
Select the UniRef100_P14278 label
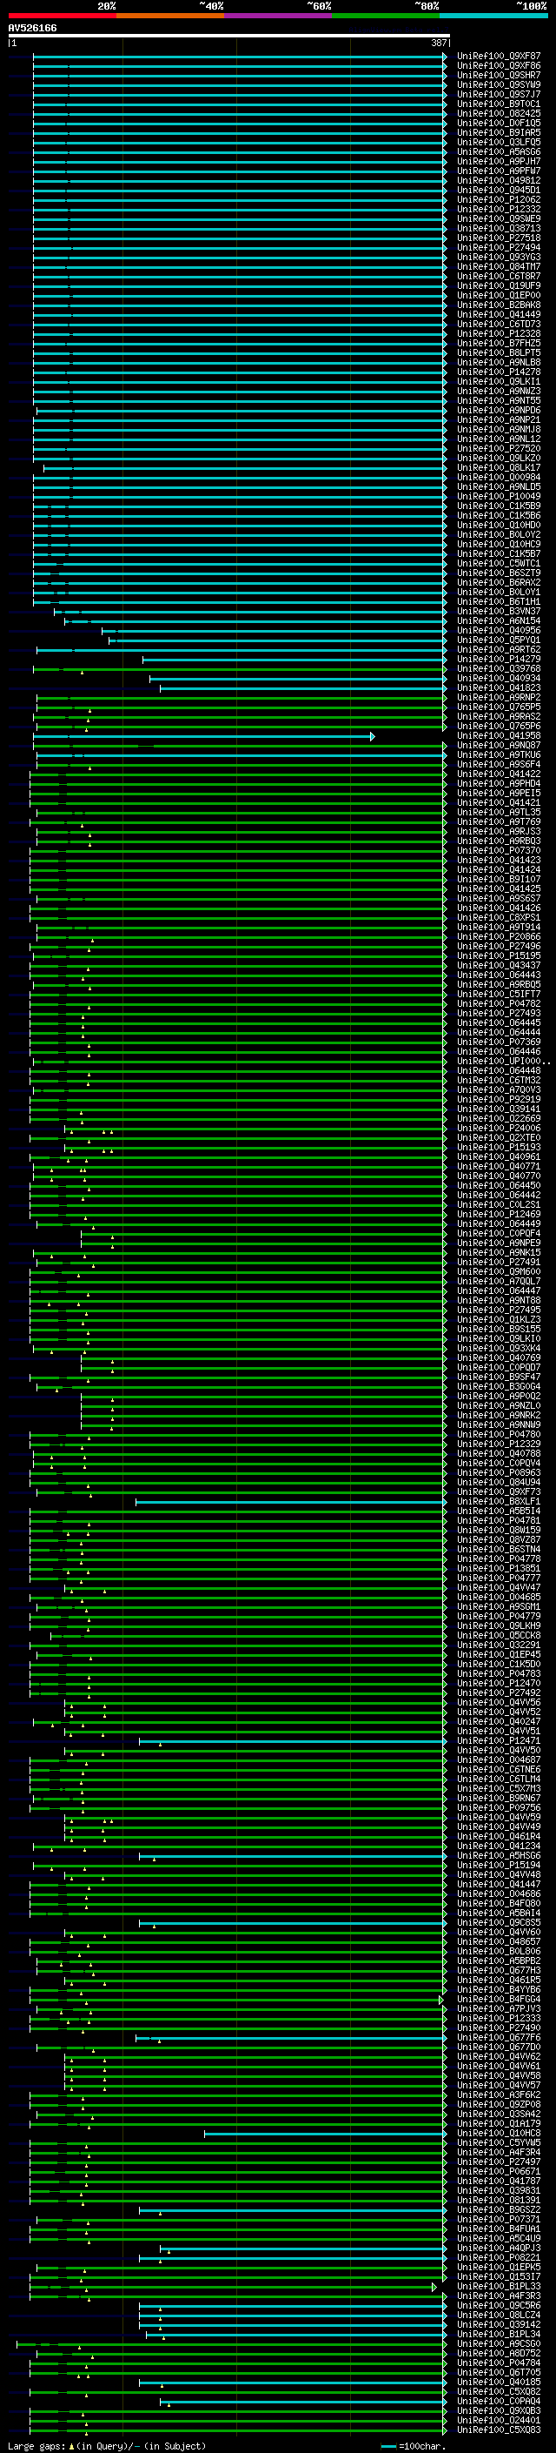(x=499, y=372)
